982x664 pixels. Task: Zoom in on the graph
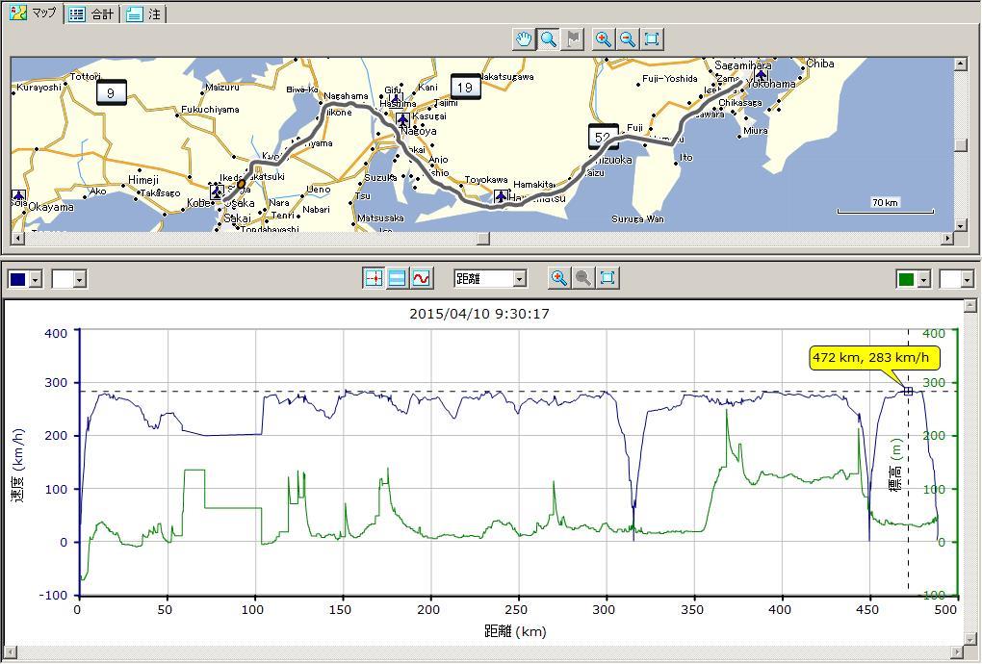click(x=558, y=278)
